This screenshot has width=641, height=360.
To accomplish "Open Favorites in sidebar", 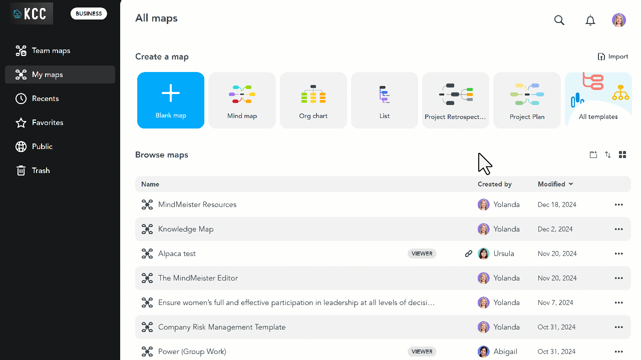I will coord(60,122).
